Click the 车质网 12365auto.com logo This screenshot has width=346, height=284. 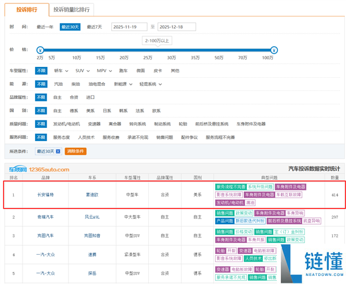39,169
